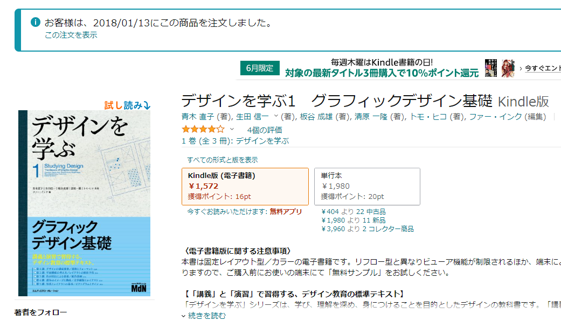The height and width of the screenshot is (321, 561).
Task: Click the second book thumbnail in the banner
Action: (x=508, y=68)
